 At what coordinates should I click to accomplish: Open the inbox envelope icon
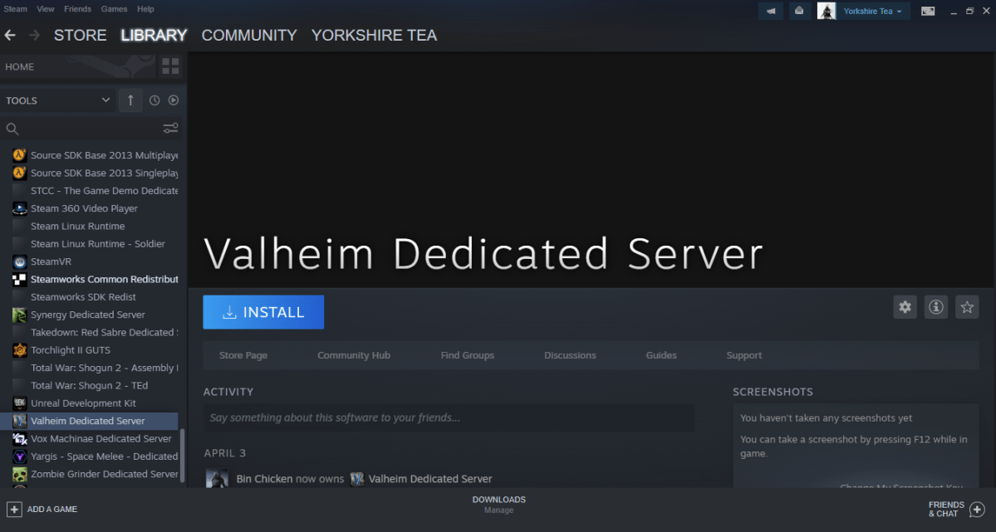(x=799, y=11)
